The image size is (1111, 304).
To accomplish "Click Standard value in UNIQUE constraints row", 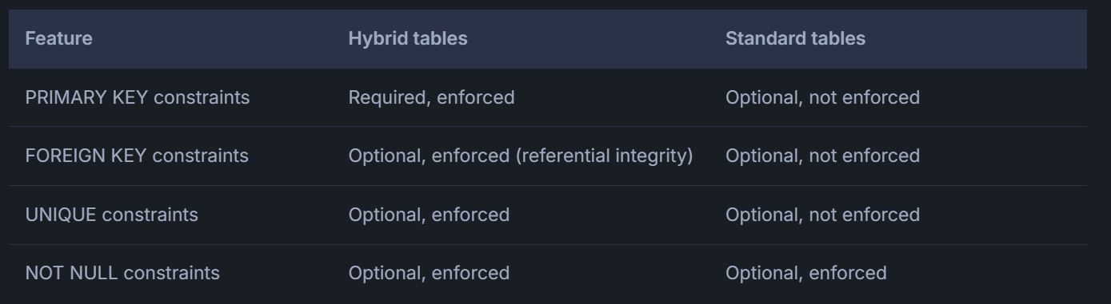I will [x=822, y=215].
